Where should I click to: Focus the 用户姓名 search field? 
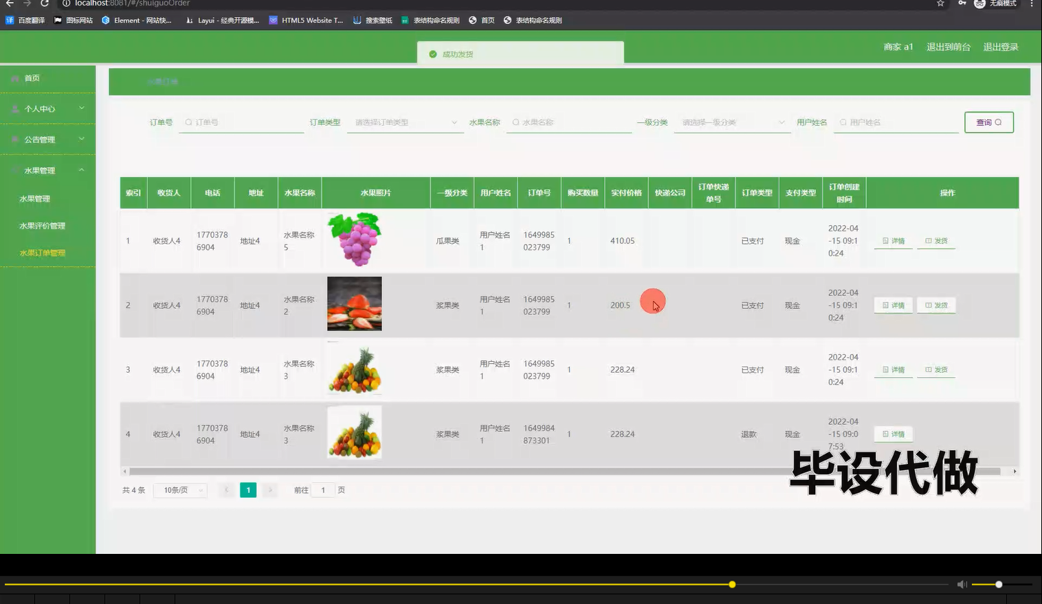pos(896,122)
